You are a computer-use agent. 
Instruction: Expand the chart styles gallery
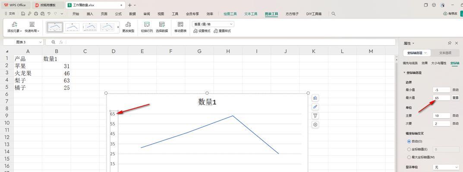point(118,27)
